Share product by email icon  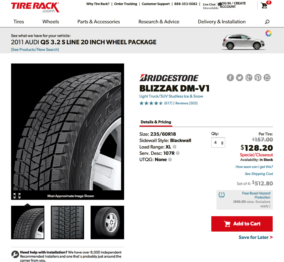(x=267, y=78)
